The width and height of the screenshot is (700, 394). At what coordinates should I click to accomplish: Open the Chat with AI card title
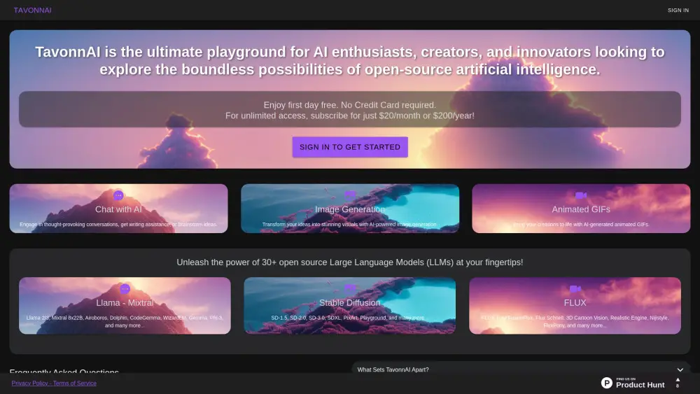[118, 209]
